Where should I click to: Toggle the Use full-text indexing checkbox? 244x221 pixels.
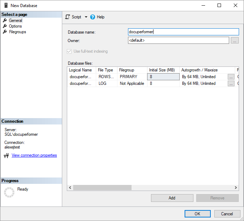[69, 51]
